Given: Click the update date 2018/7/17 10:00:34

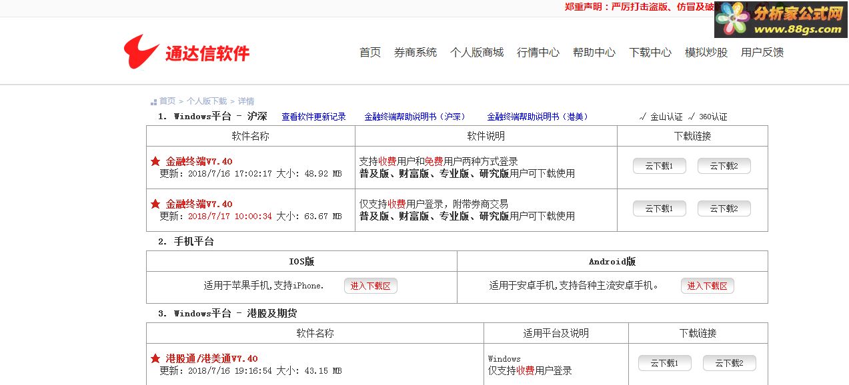Looking at the screenshot, I should (x=230, y=216).
